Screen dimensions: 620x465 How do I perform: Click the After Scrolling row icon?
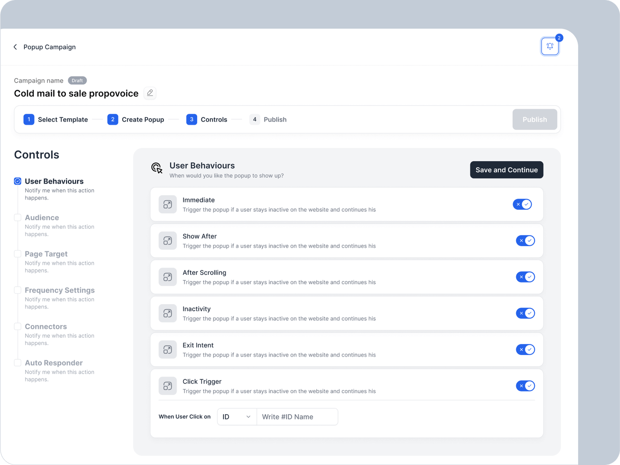[x=167, y=277]
